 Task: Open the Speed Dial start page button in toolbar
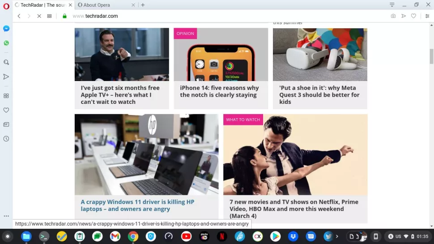click(x=49, y=16)
